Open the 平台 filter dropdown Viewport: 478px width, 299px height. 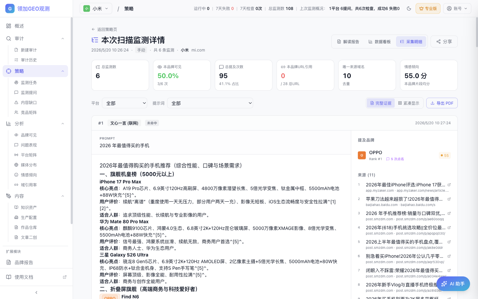pos(124,103)
